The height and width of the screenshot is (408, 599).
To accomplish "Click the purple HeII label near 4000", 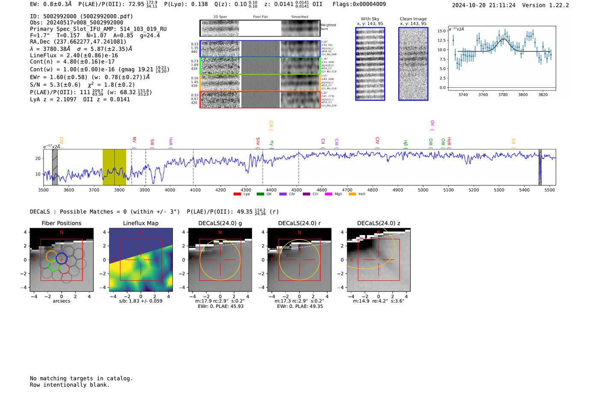I will point(171,142).
